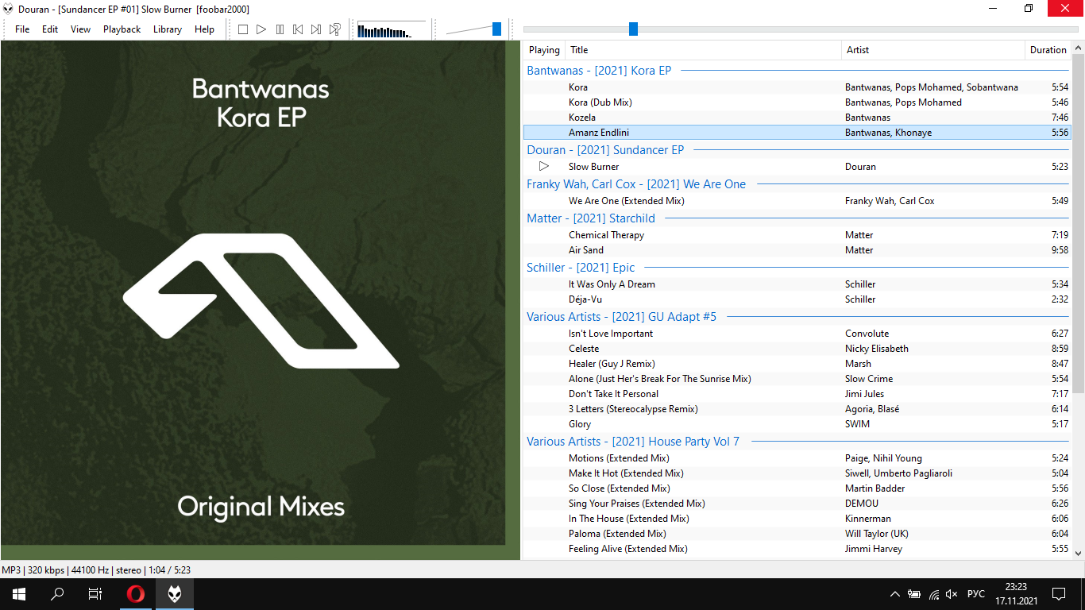Stop playback with the Stop toolbar button

click(243, 29)
